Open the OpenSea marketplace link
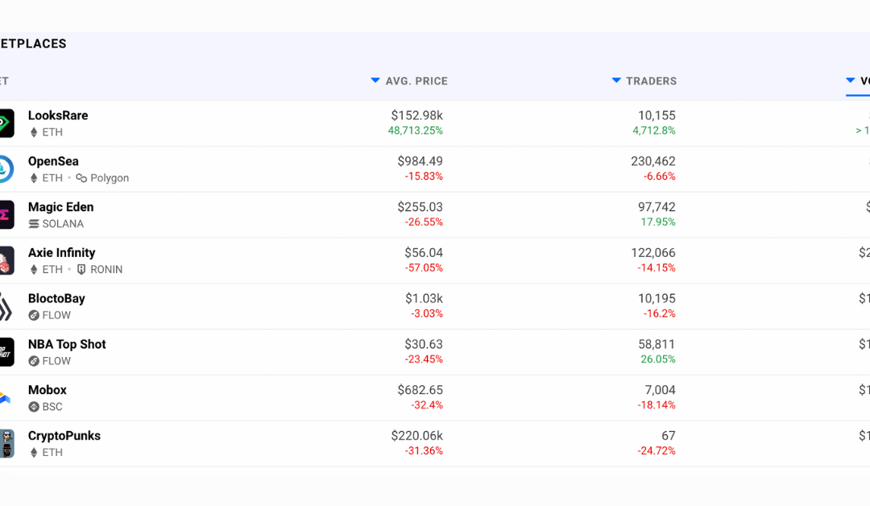870x506 pixels. 53,161
